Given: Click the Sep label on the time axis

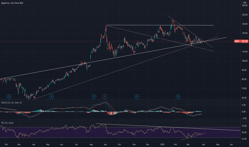Looking at the screenshot, I should pos(105,144).
